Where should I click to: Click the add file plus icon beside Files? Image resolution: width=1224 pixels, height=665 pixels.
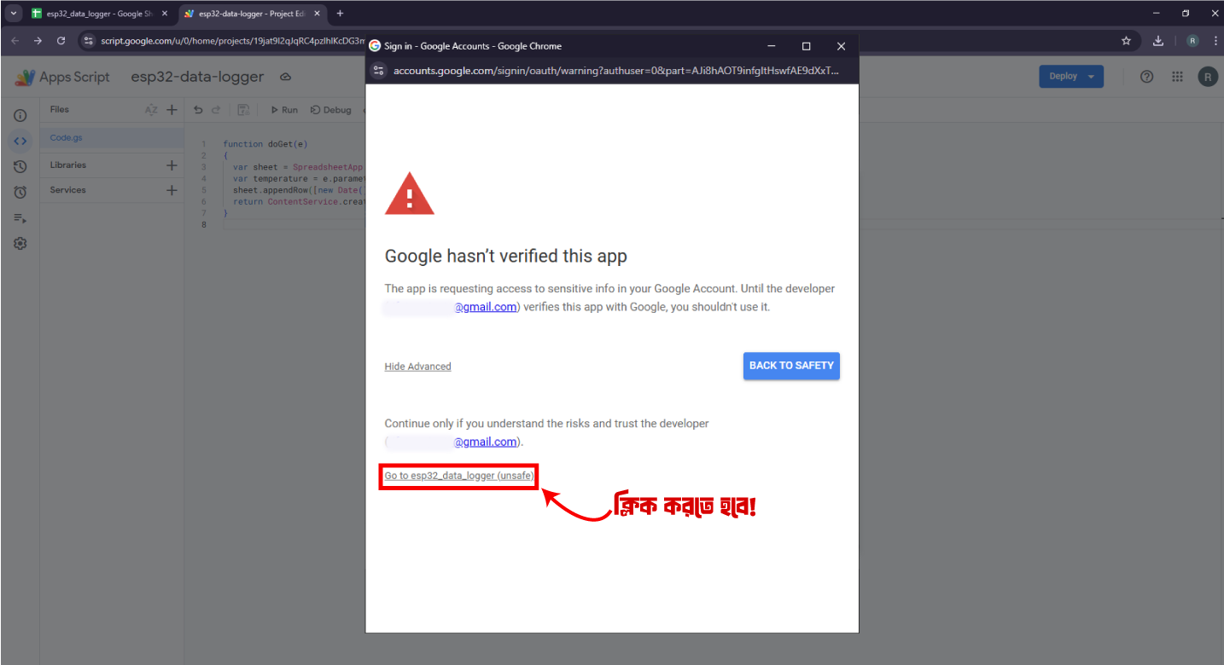pyautogui.click(x=172, y=110)
